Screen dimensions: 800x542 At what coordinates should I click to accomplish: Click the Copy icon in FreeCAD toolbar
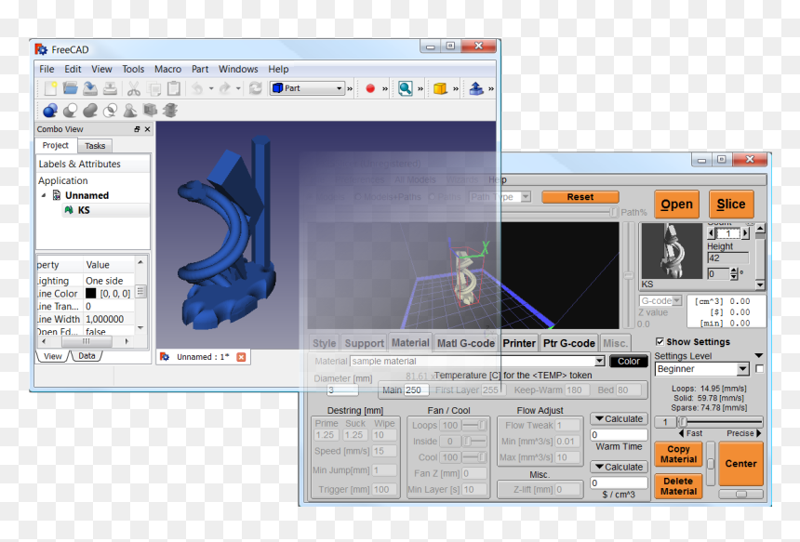point(153,88)
